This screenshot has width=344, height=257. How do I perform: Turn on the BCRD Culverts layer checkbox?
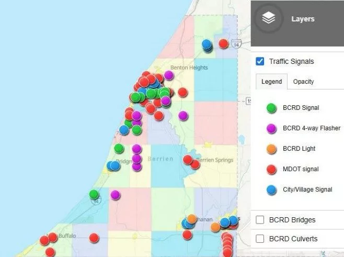tap(260, 239)
